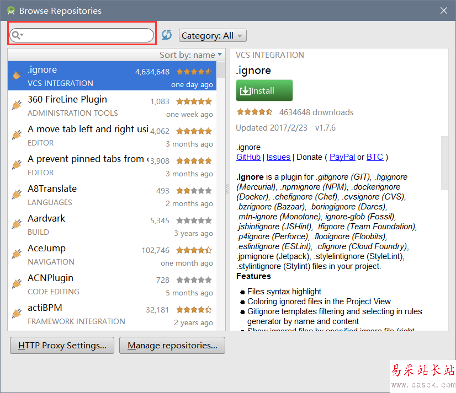Select the Aardvark plugin
This screenshot has width=456, height=393.
[x=112, y=224]
